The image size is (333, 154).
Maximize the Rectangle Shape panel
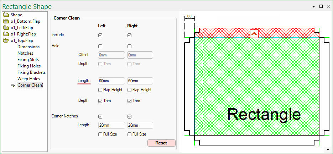[x=321, y=6]
